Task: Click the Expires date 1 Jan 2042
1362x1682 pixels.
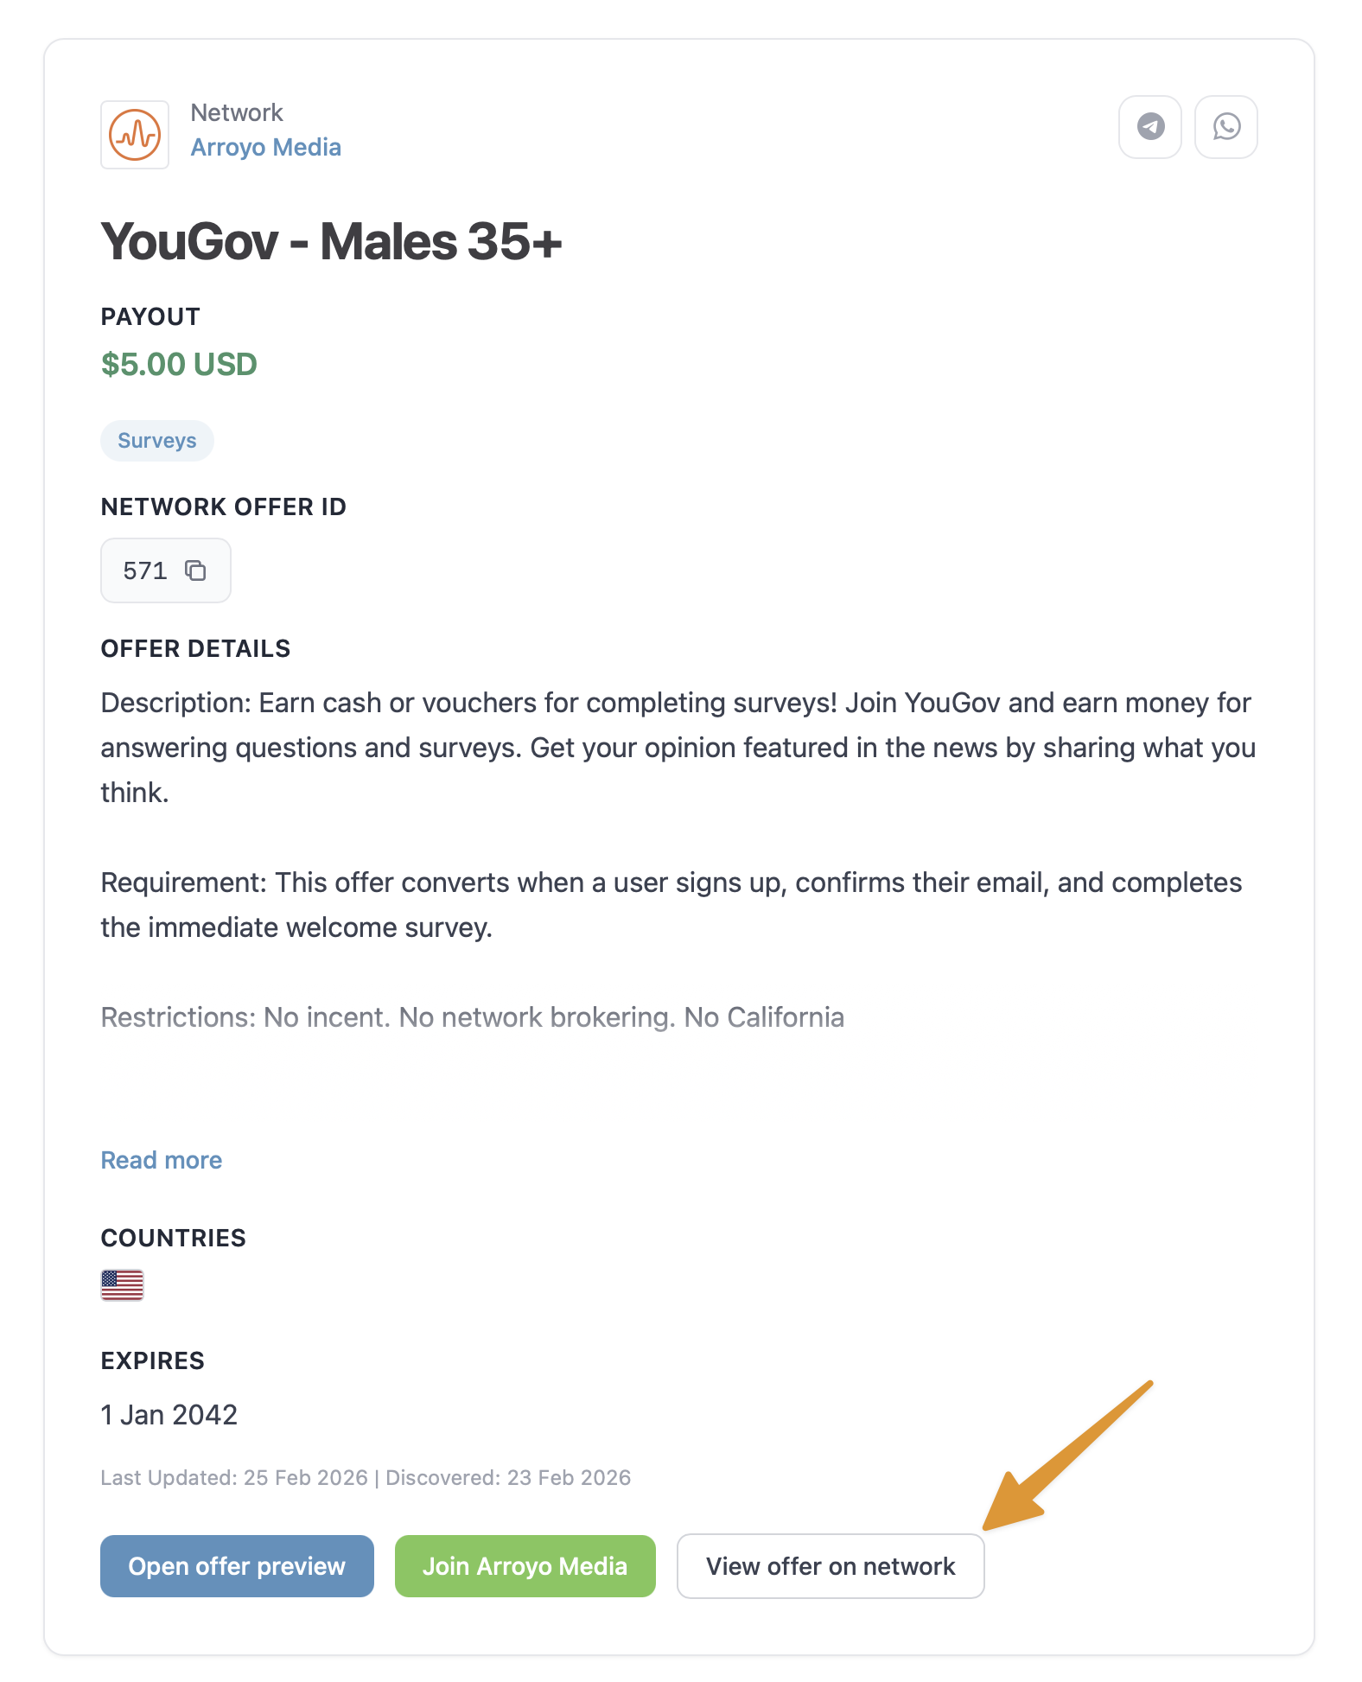Action: pyautogui.click(x=169, y=1415)
